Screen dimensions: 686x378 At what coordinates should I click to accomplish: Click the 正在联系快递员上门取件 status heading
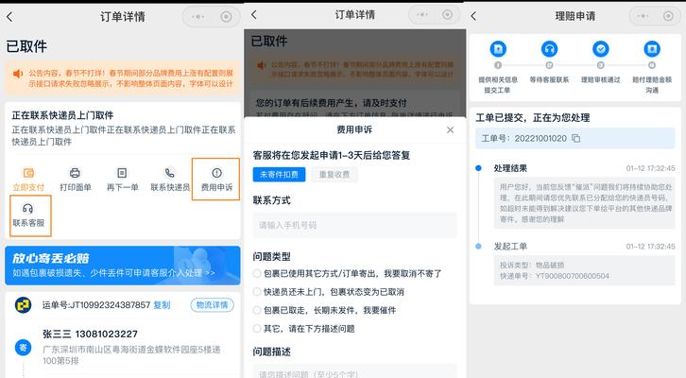(x=62, y=115)
